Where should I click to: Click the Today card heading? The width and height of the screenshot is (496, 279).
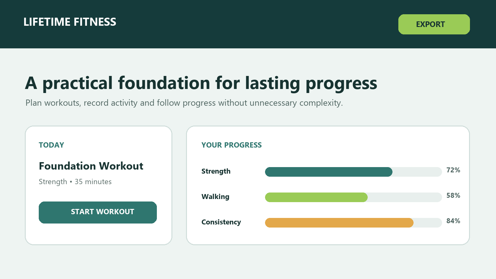(51, 145)
